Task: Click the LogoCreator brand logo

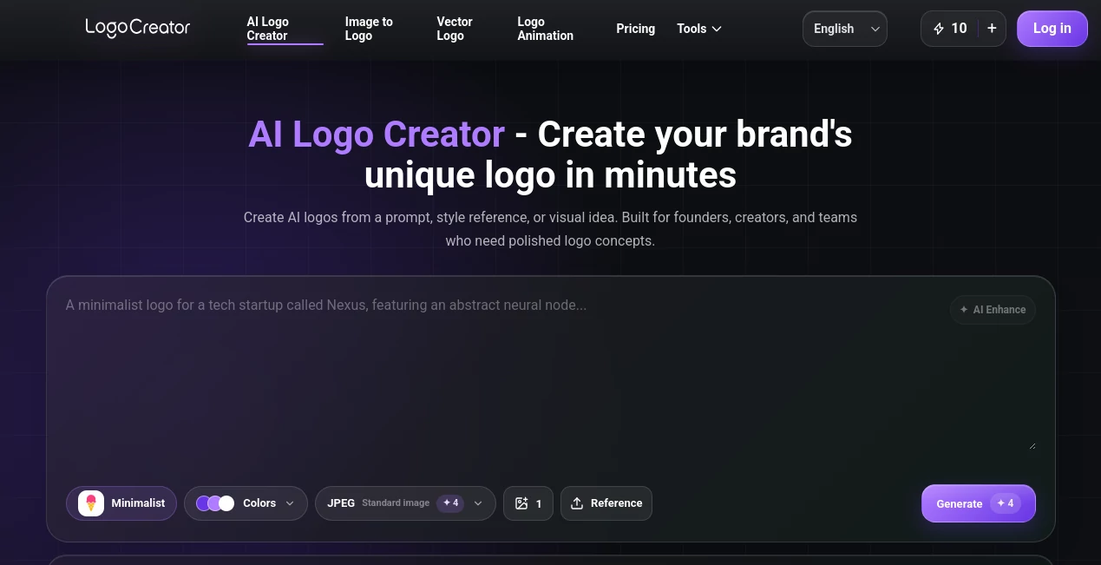Action: [x=137, y=28]
